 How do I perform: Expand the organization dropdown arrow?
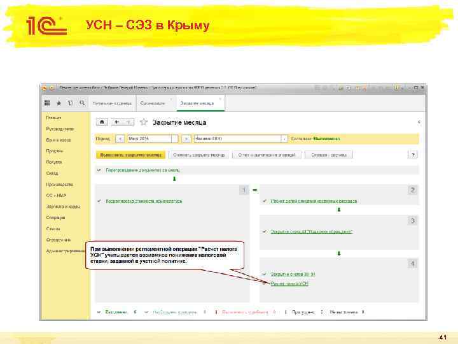(284, 139)
